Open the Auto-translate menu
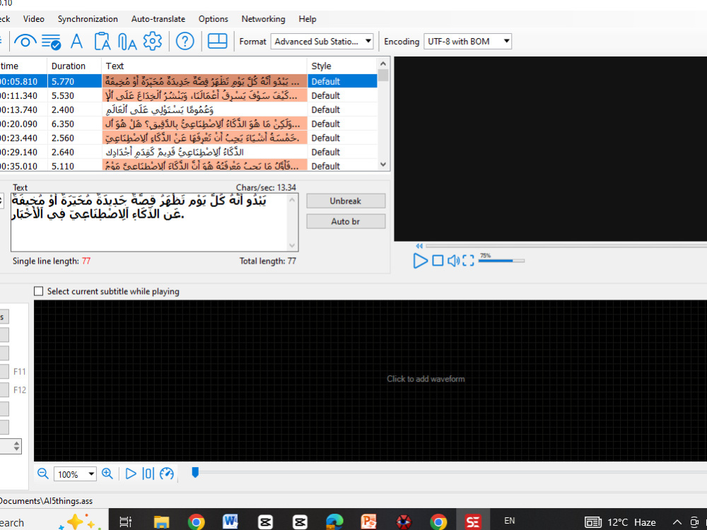Viewport: 707px width, 530px height. 158,19
